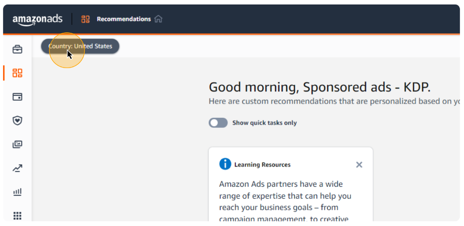Viewport: 464px width, 226px height.
Task: Click the blue info icon on Learning Resources
Action: click(225, 164)
